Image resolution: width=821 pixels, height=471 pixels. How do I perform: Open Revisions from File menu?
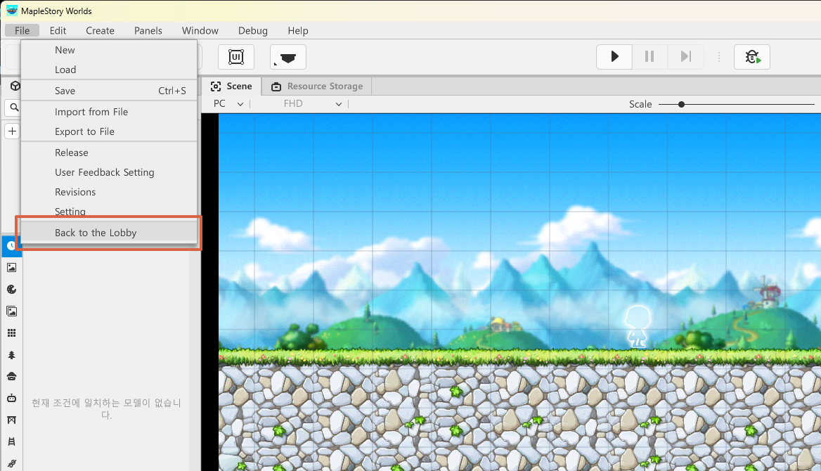pos(109,192)
